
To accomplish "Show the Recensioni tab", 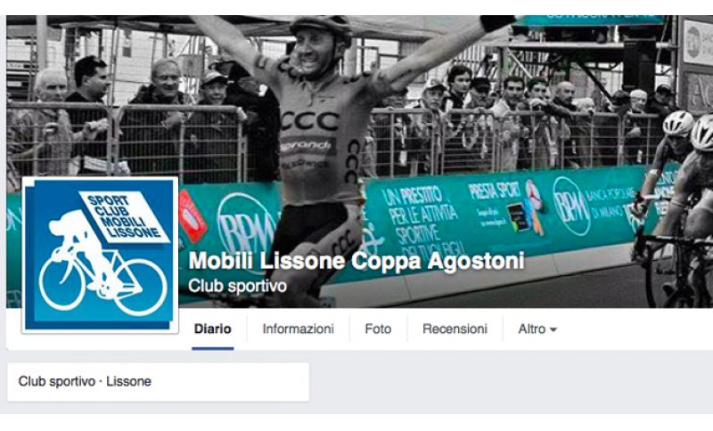I will click(455, 329).
